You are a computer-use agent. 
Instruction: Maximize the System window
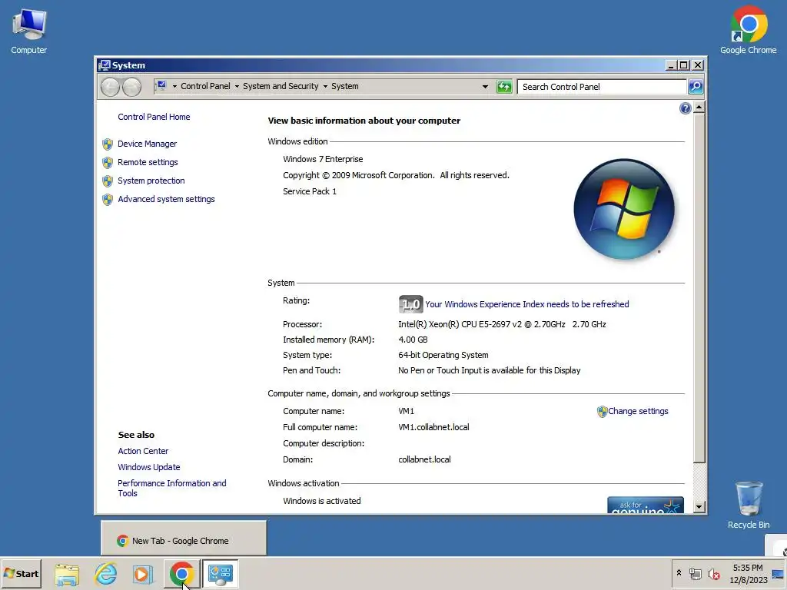point(683,65)
